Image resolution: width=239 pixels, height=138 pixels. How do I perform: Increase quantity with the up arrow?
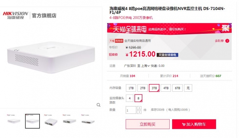coord(139,108)
